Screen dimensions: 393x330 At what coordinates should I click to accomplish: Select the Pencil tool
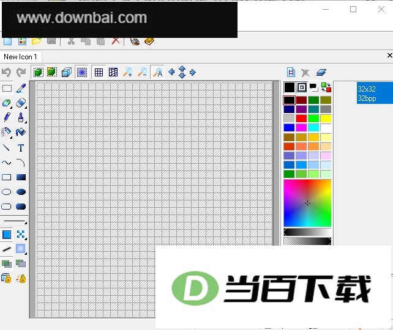coord(7,117)
